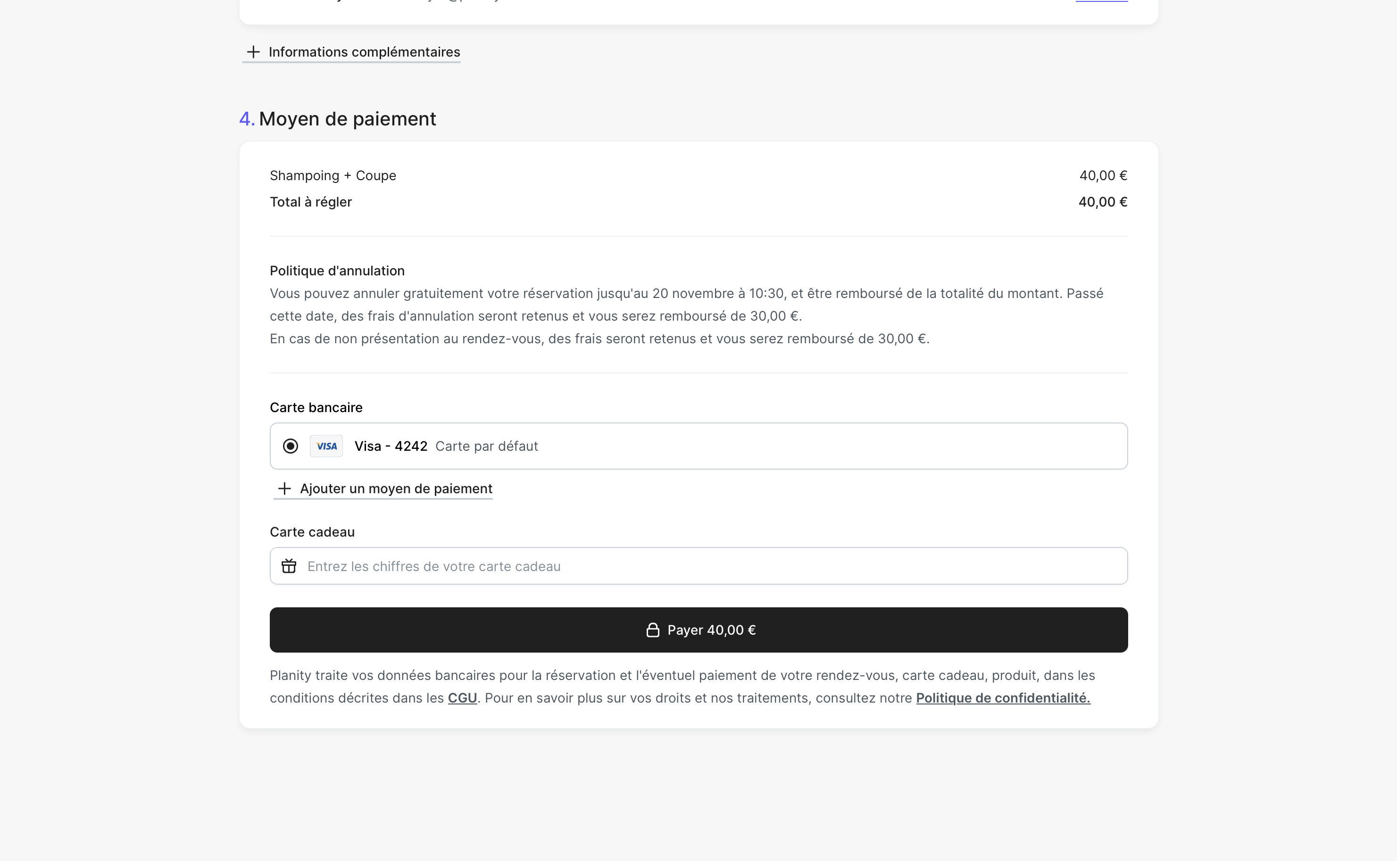Click the Politique d'annulation heading
Image resolution: width=1397 pixels, height=861 pixels.
click(337, 271)
